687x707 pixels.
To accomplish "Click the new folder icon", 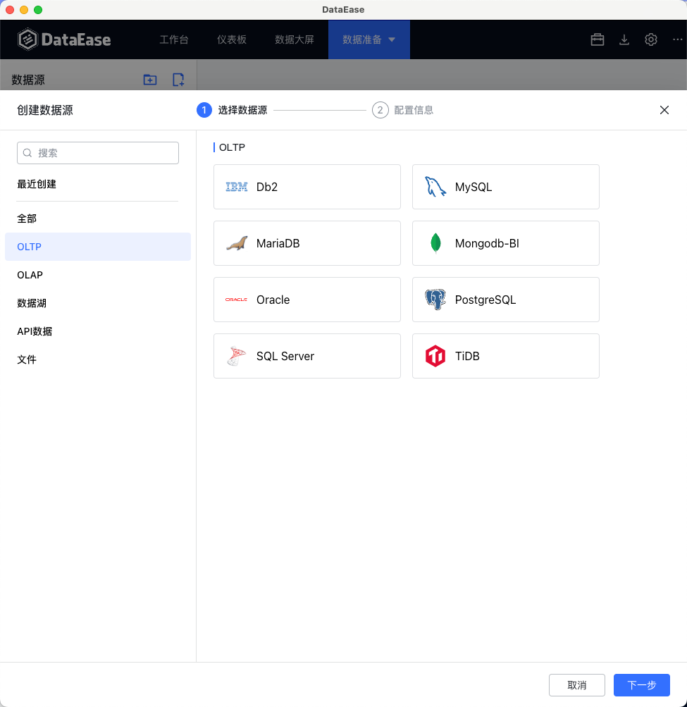I will tap(150, 80).
